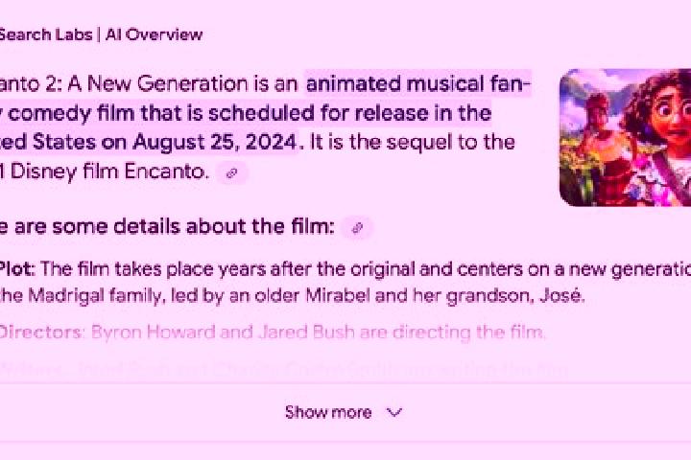
Task: Select the AI Overview label
Action: pyautogui.click(x=154, y=34)
